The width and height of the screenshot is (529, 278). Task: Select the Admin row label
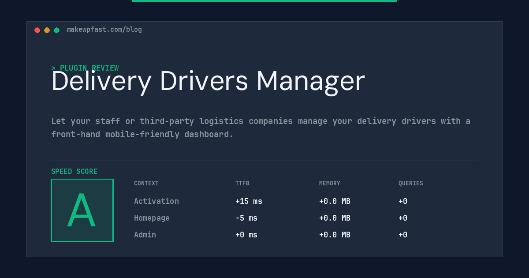pos(145,235)
